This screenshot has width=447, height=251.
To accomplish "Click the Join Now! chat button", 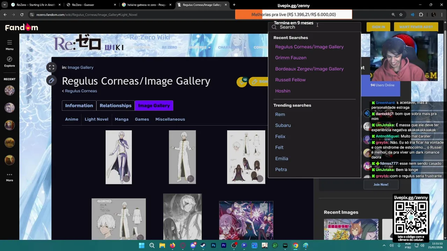I will (x=381, y=184).
